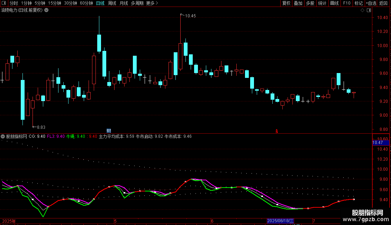Click the 涪陵电力(日线.前复权) title

[22, 10]
